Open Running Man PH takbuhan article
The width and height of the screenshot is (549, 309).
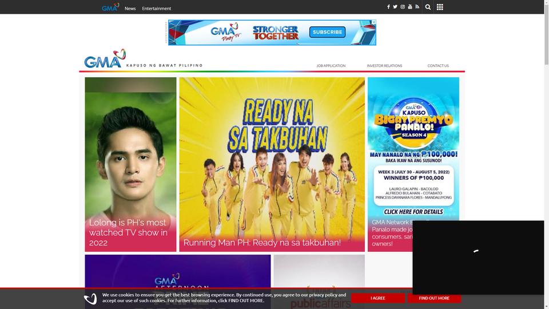[x=272, y=164]
